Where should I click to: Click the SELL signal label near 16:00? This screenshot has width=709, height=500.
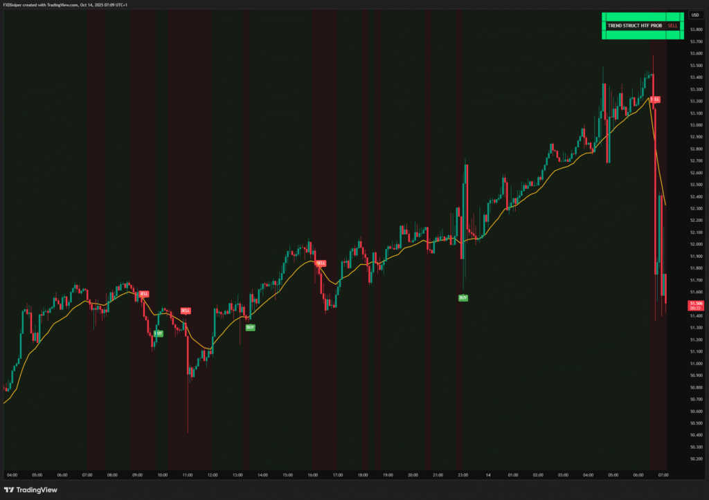(321, 263)
